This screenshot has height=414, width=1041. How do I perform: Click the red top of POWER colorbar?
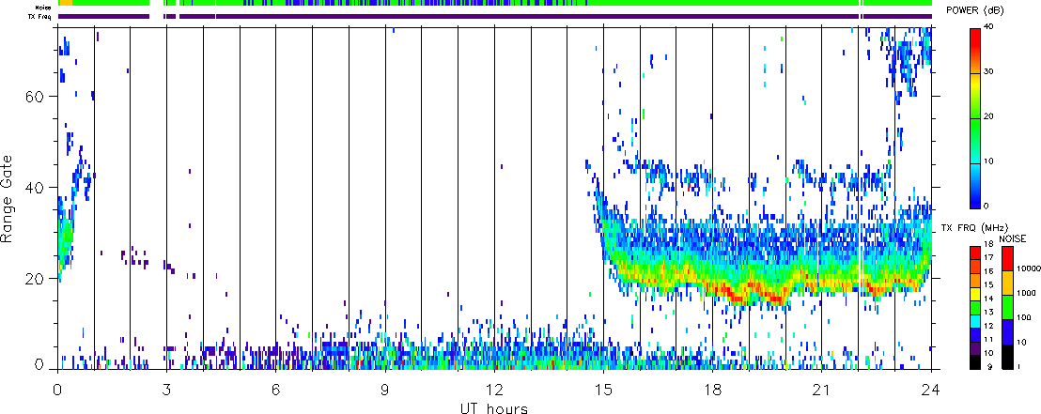coord(975,37)
